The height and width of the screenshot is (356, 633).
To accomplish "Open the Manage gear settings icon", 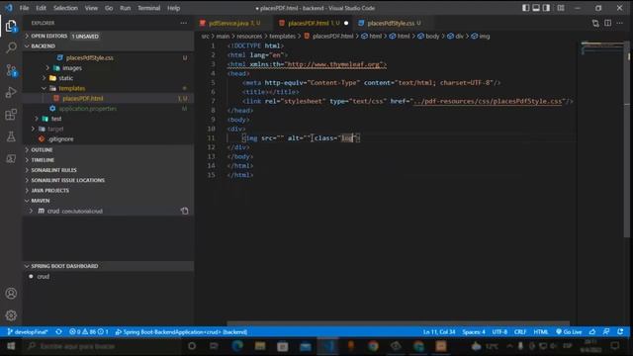I will 11,315.
